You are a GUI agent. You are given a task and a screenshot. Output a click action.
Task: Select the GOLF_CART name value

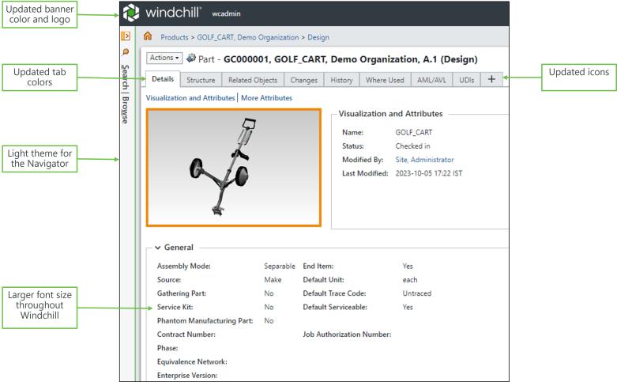point(414,132)
